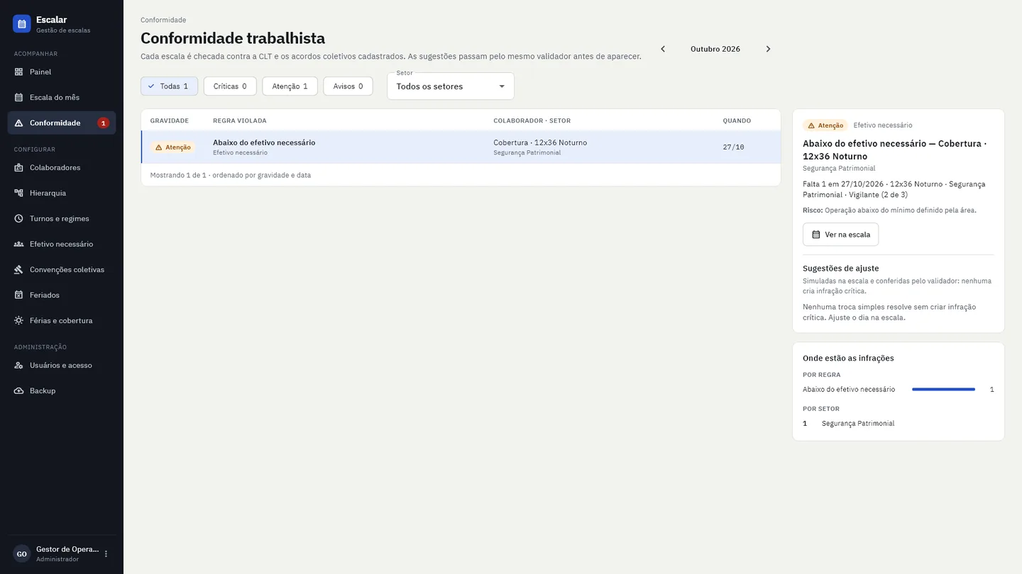Click the GO user avatar

coord(21,553)
